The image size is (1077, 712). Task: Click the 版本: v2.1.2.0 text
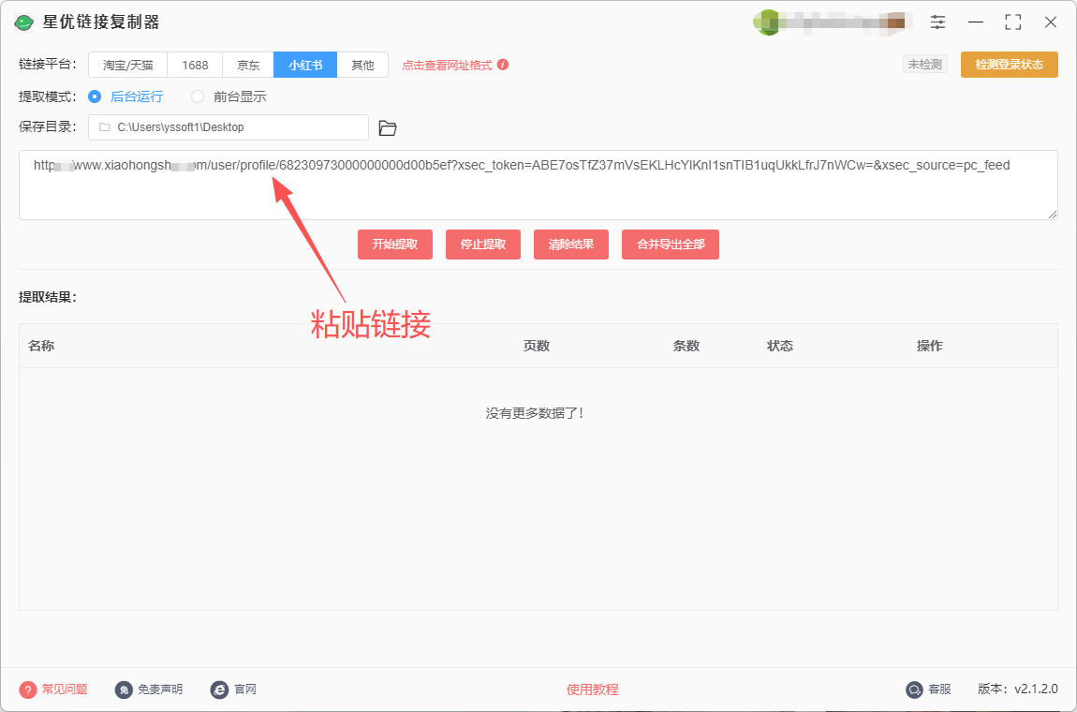click(x=1017, y=690)
